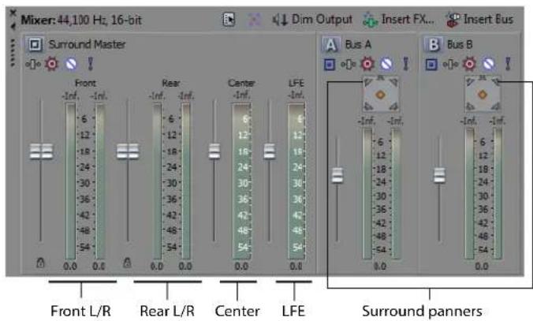533x321 pixels.
Task: Click the arrow below the mixer close X
Action: point(13,26)
